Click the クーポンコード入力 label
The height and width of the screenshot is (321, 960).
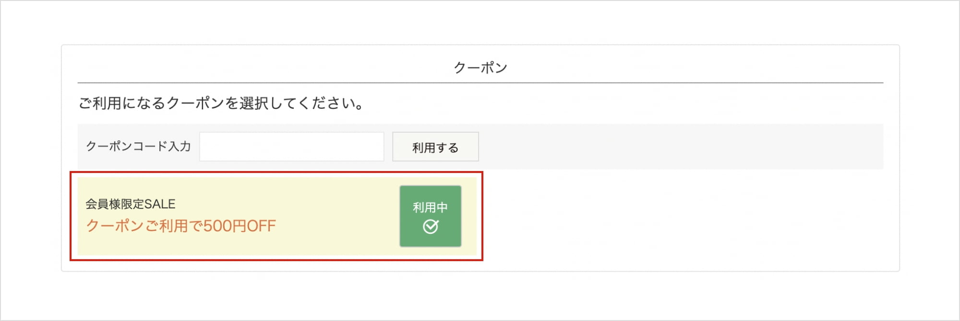(138, 147)
